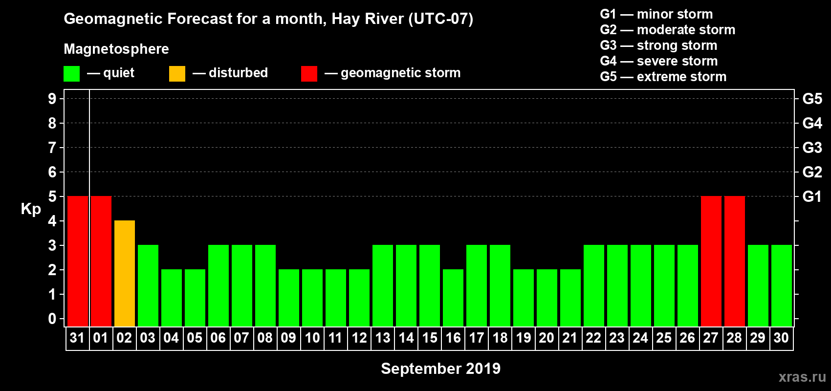Screen dimensions: 831x391
Task: Click the date label 18
Action: coord(500,338)
